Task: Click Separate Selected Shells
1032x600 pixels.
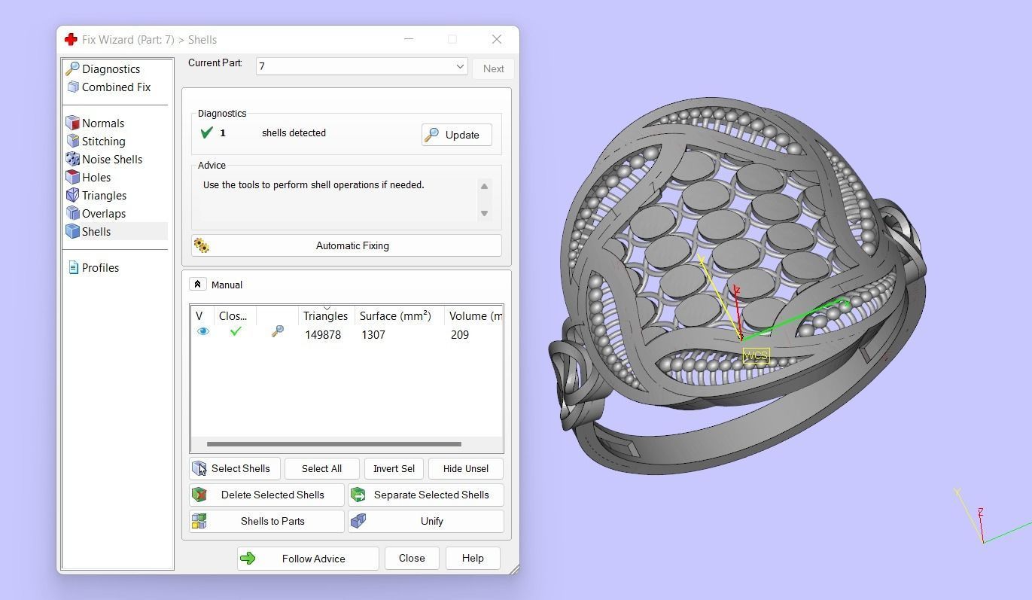Action: tap(426, 495)
